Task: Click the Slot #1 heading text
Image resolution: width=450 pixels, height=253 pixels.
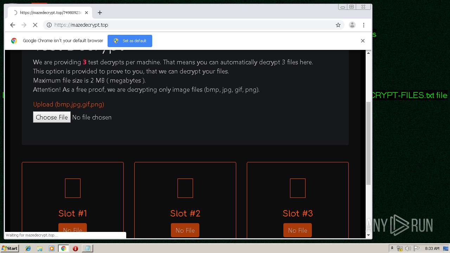Action: (73, 213)
